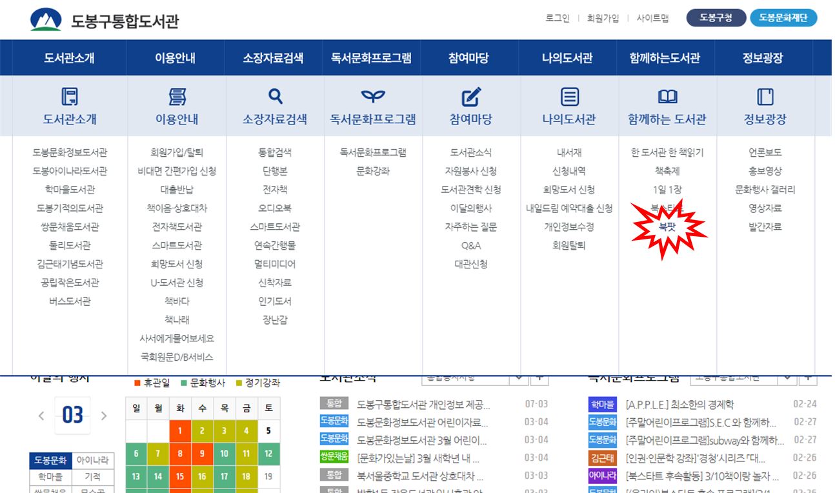This screenshot has height=493, width=835.
Task: Click the 이용안내 stacked-books icon
Action: [177, 97]
